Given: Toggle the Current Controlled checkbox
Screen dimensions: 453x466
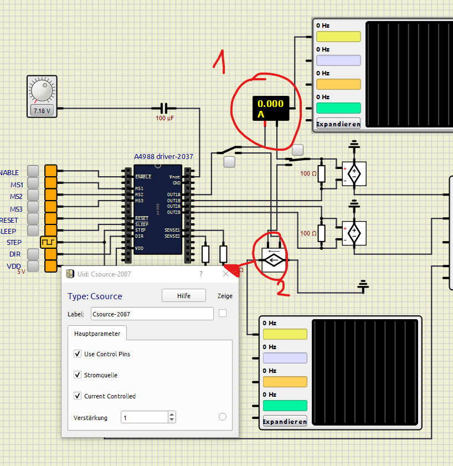Looking at the screenshot, I should (x=76, y=396).
